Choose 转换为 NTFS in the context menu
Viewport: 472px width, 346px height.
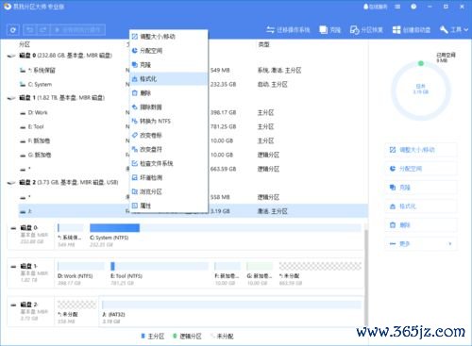169,121
